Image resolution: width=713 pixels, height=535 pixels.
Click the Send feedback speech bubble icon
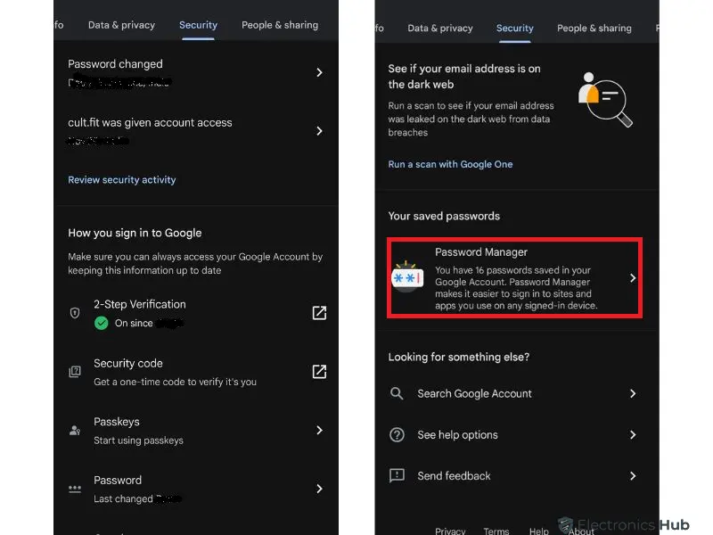click(397, 475)
